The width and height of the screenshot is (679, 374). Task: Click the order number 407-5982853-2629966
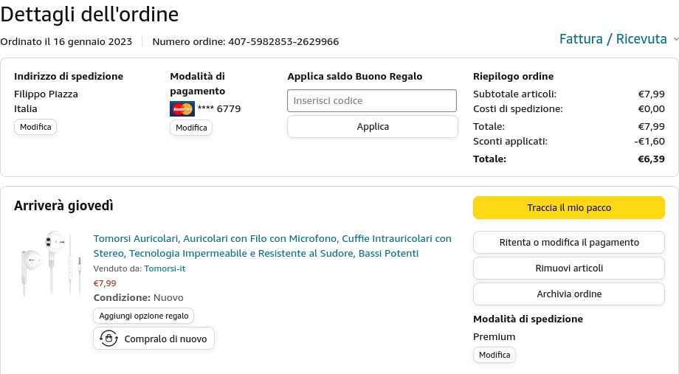click(x=283, y=41)
